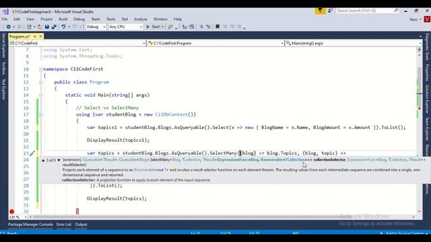
Task: Collapse the using studentBlog block
Action: tap(41, 114)
